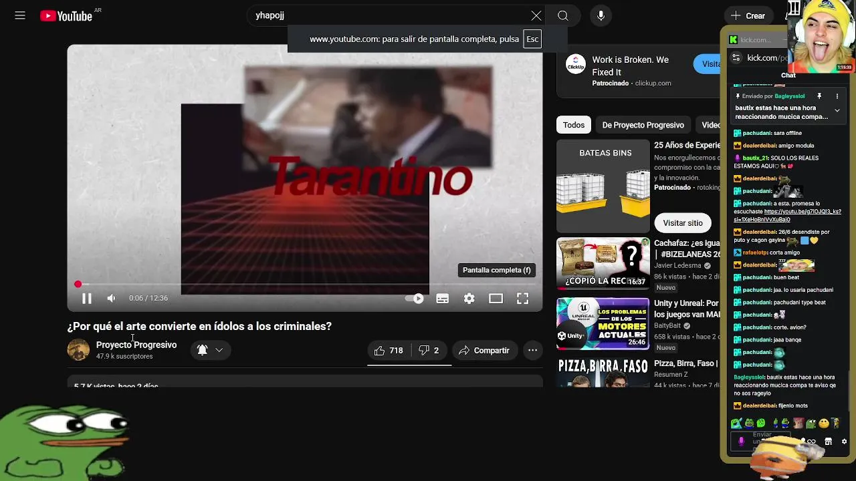The image size is (856, 481).
Task: Go to YouTube home via the logo
Action: coord(66,16)
